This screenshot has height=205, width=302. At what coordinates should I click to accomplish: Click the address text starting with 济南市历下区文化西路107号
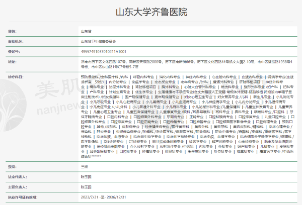point(187,64)
